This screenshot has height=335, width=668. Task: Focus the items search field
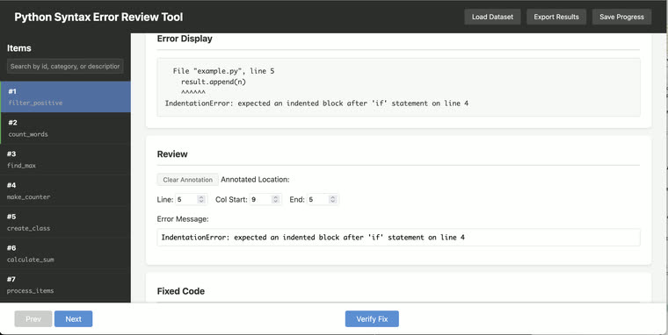tap(65, 67)
